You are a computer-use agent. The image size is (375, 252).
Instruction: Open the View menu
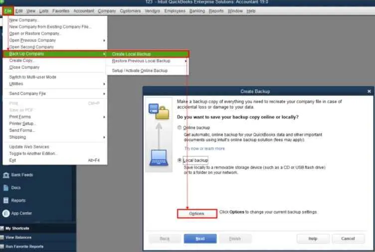click(x=31, y=11)
